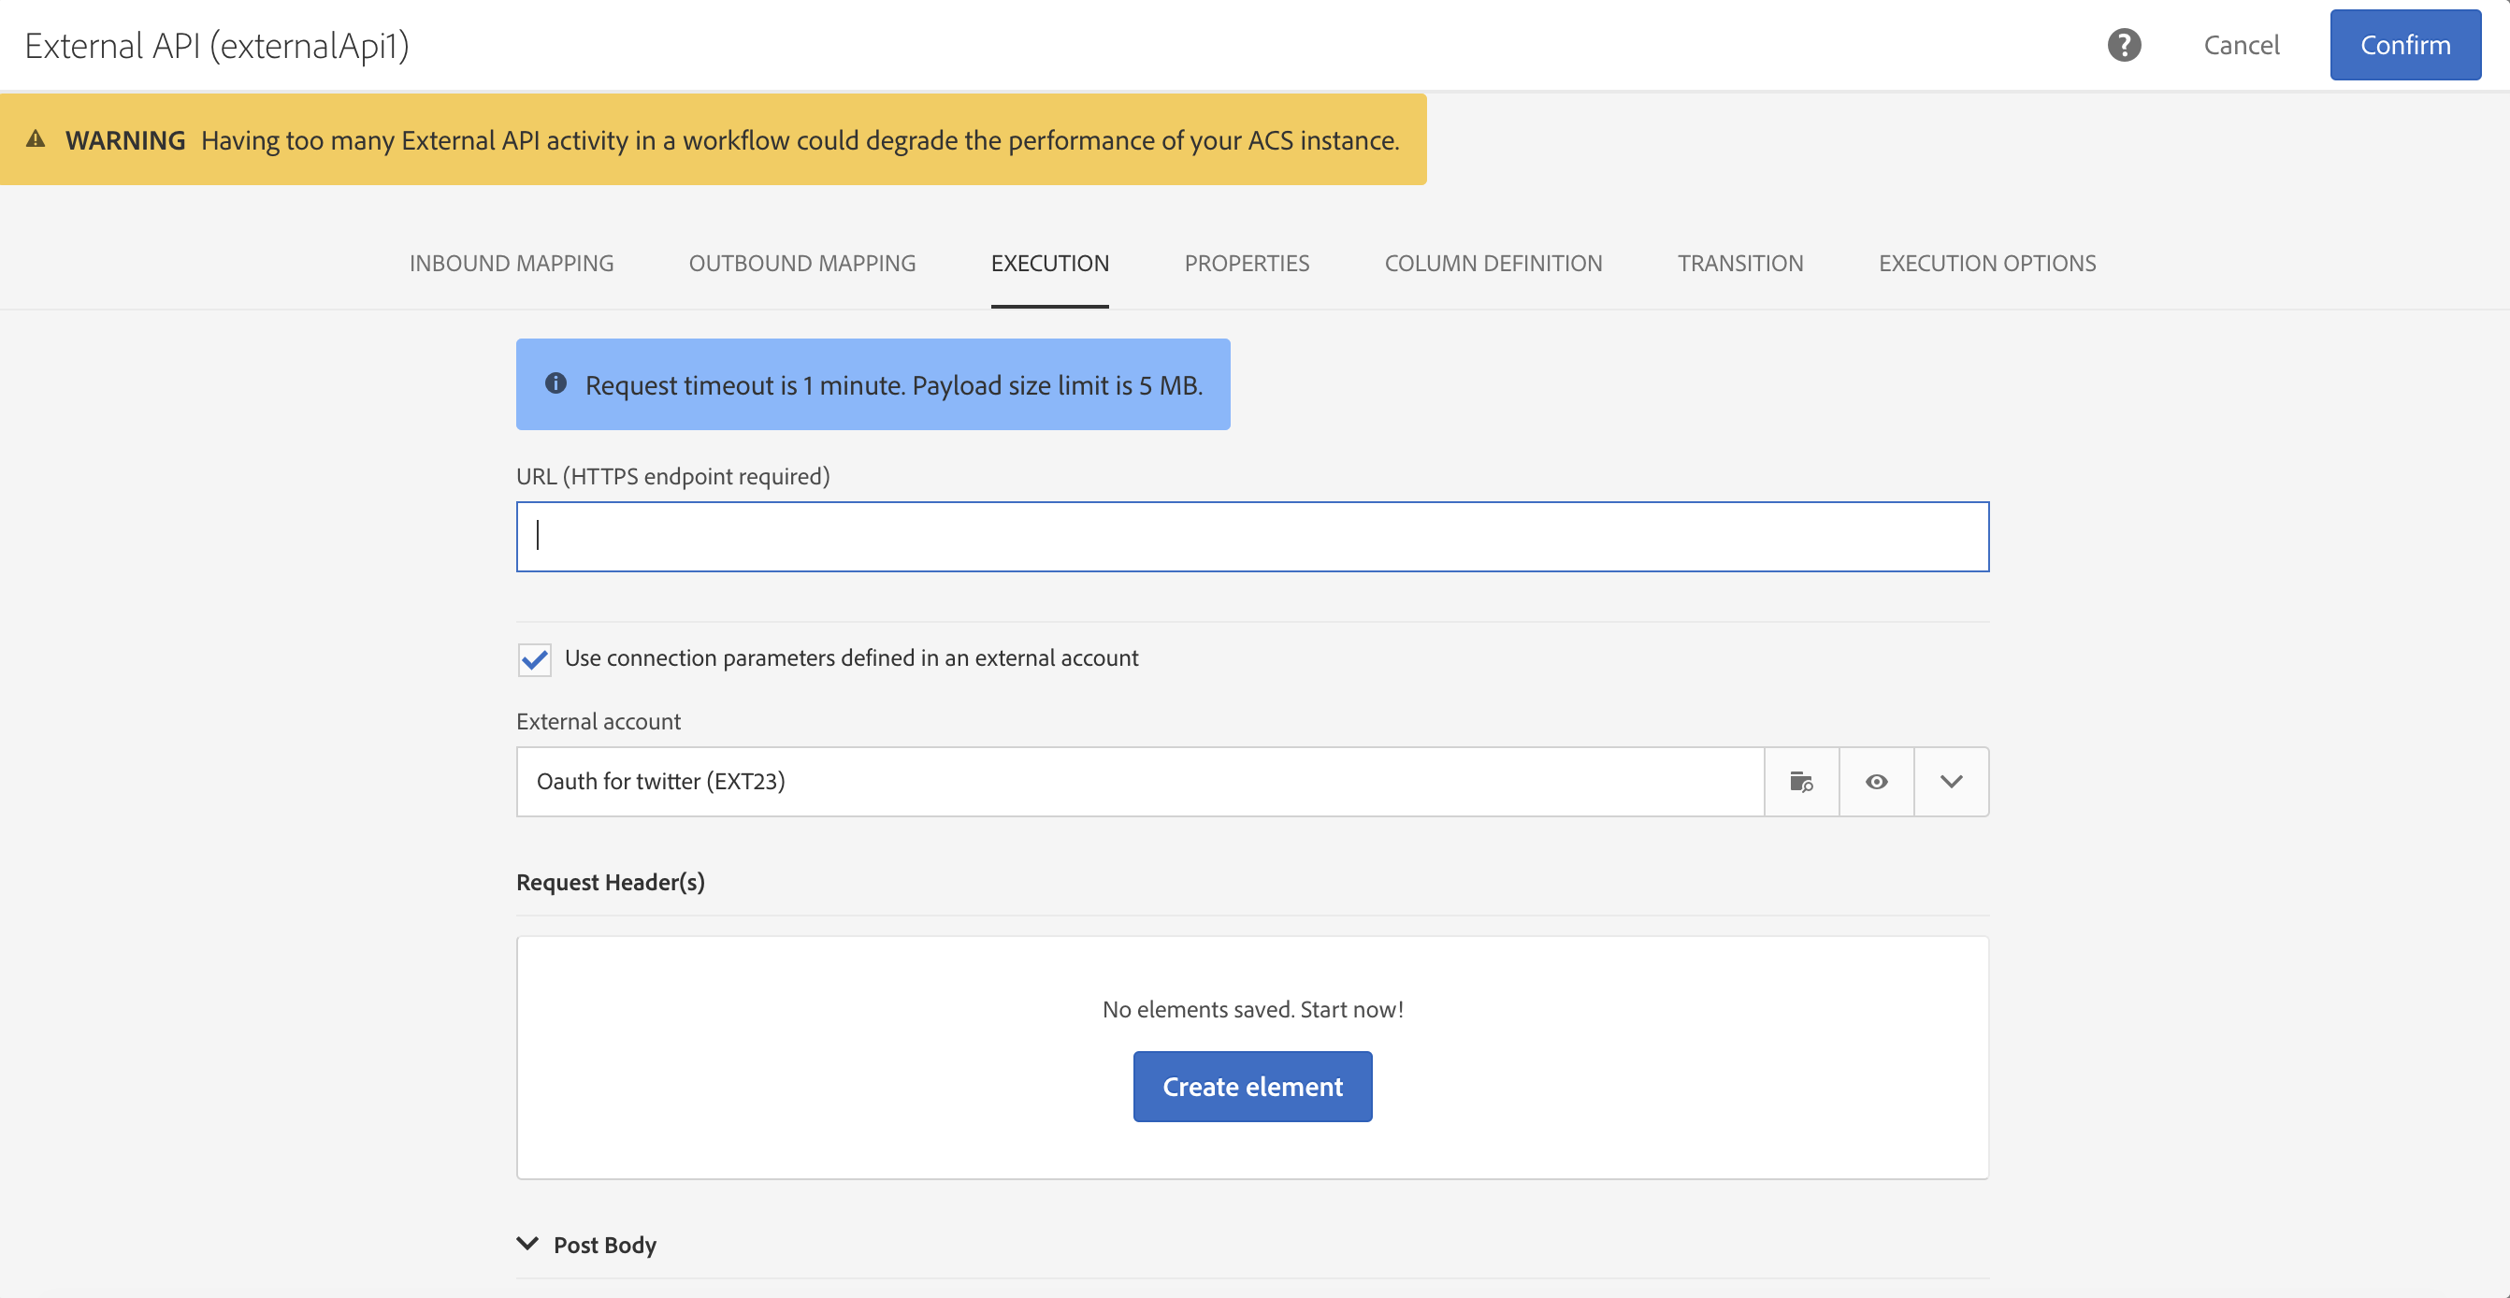Open the Properties tab
2510x1298 pixels.
pyautogui.click(x=1247, y=263)
